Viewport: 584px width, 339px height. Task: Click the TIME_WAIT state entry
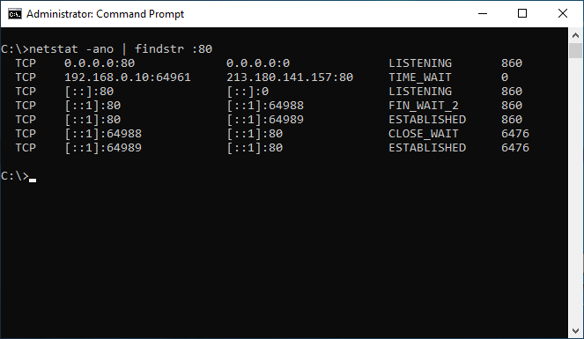[x=420, y=77]
